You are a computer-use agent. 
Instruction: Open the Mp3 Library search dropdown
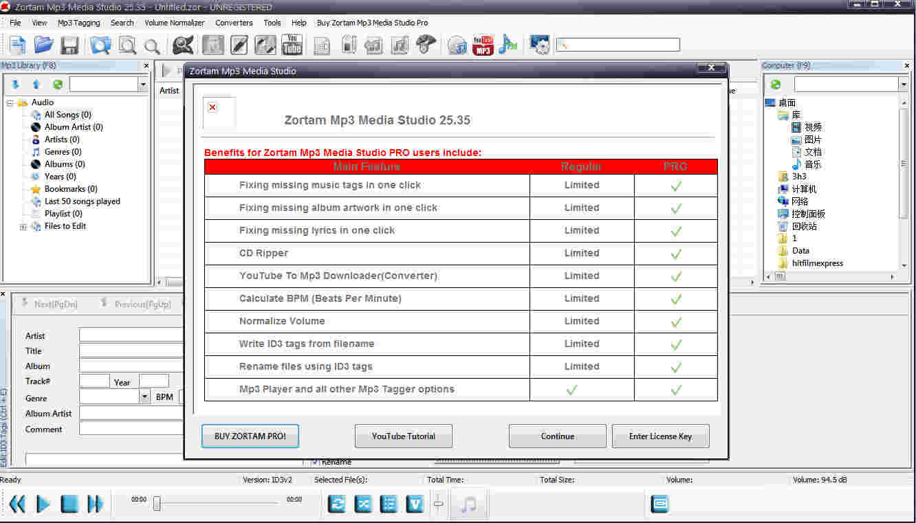[142, 85]
